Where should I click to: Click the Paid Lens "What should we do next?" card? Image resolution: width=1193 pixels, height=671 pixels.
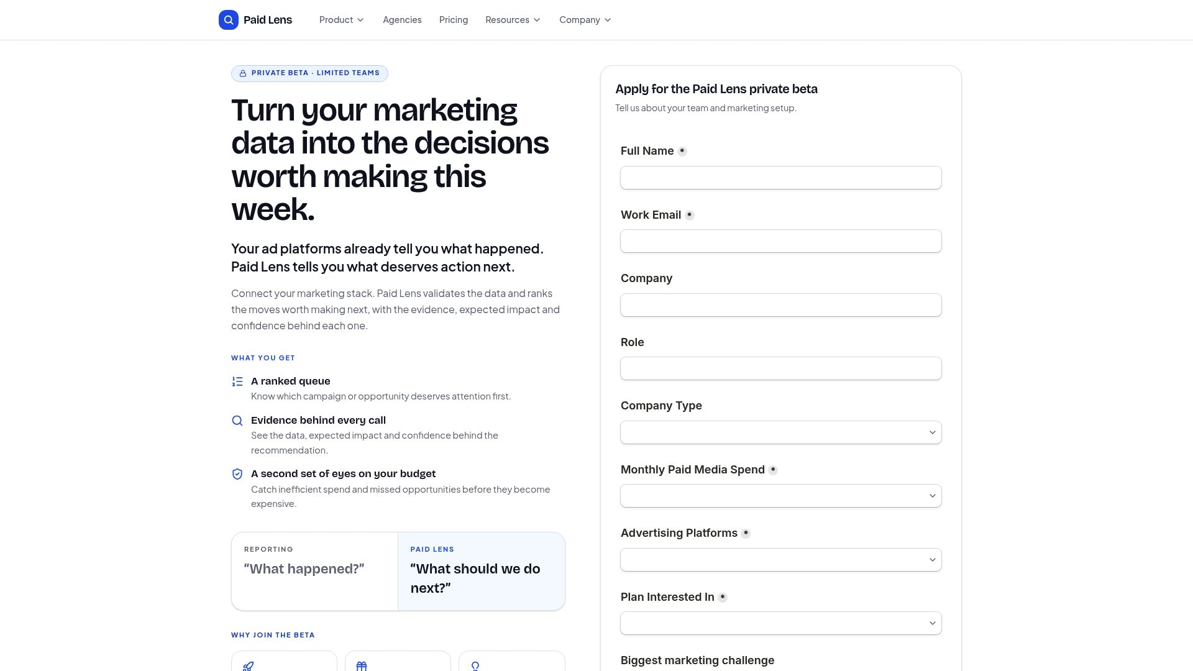pos(482,571)
